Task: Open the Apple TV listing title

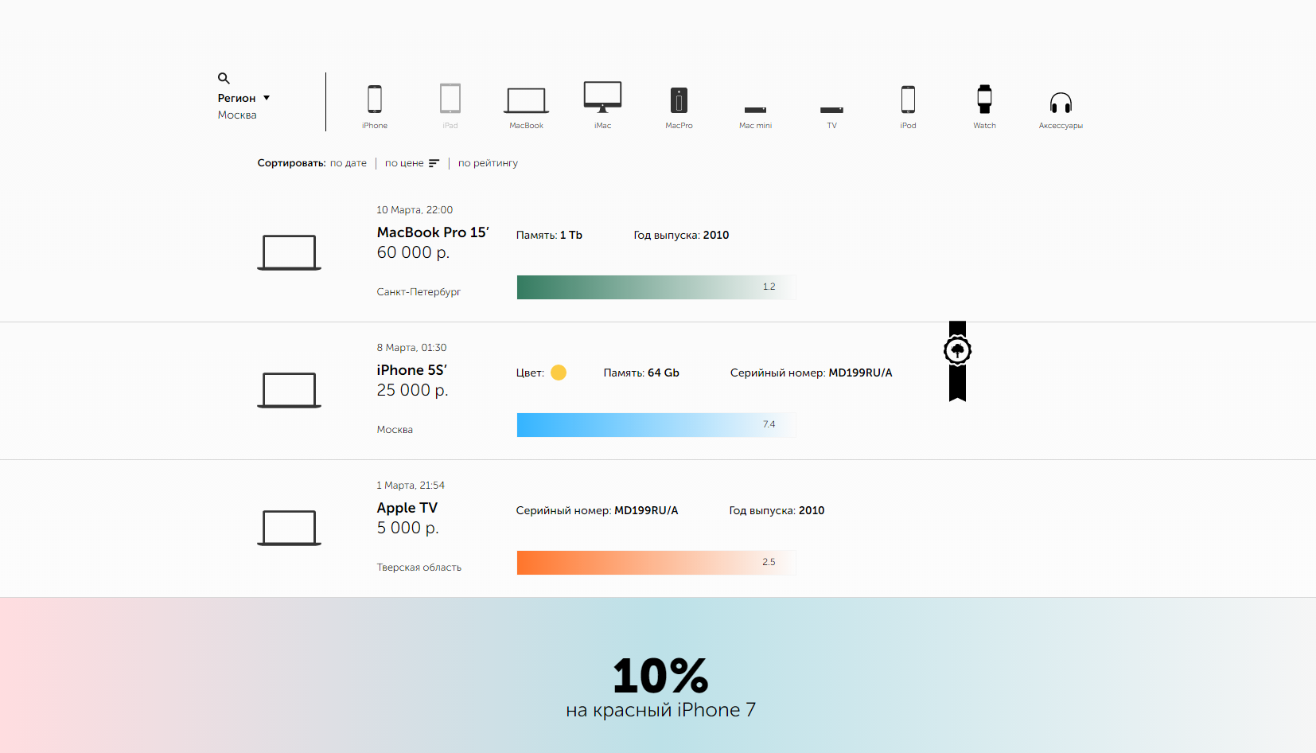Action: click(407, 508)
